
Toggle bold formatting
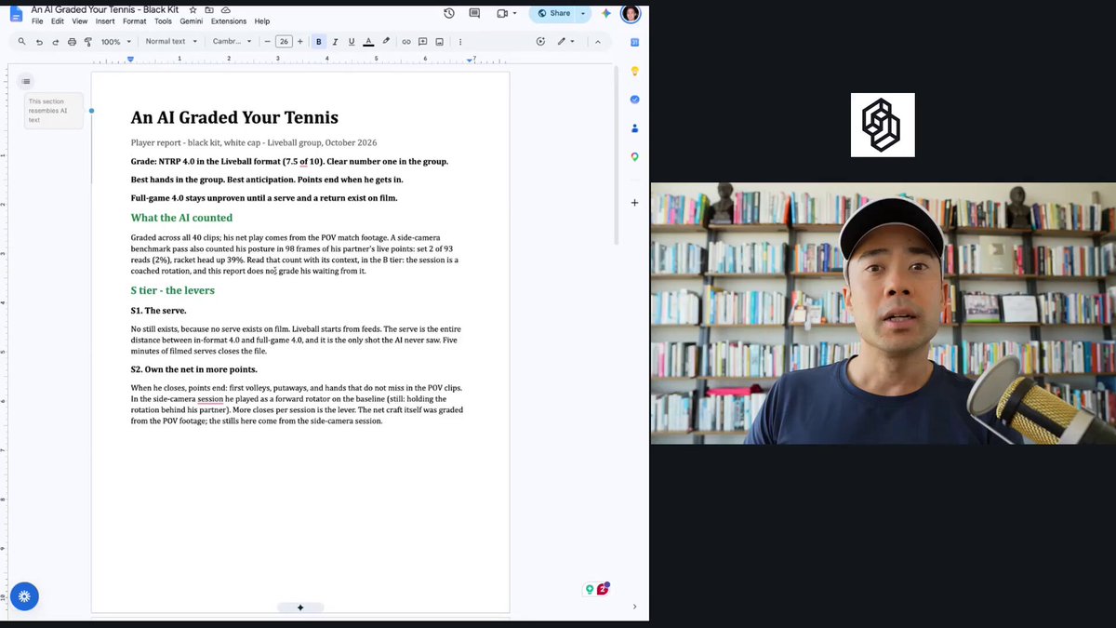[x=319, y=41]
